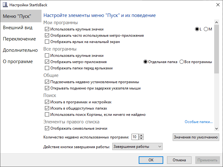
Task: Open the shutdown button action dropdown
Action: click(137, 146)
